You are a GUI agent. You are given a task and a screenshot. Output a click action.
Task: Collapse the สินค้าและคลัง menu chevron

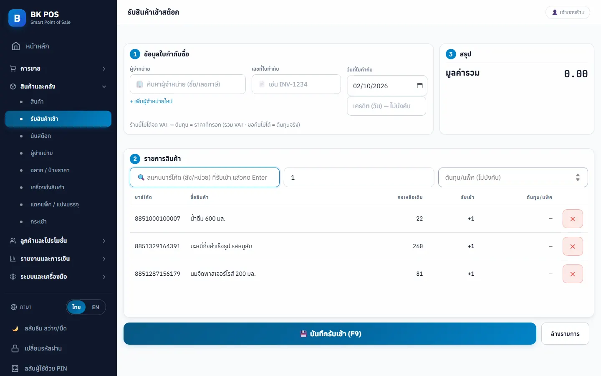pos(104,86)
